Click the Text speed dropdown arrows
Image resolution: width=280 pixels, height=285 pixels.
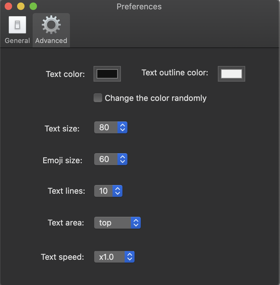130,257
